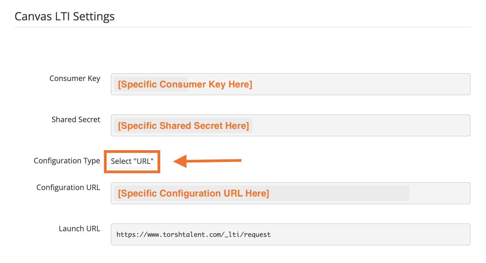Click the "Launch URL" field label
Viewport: 486px width, 263px height.
(79, 229)
